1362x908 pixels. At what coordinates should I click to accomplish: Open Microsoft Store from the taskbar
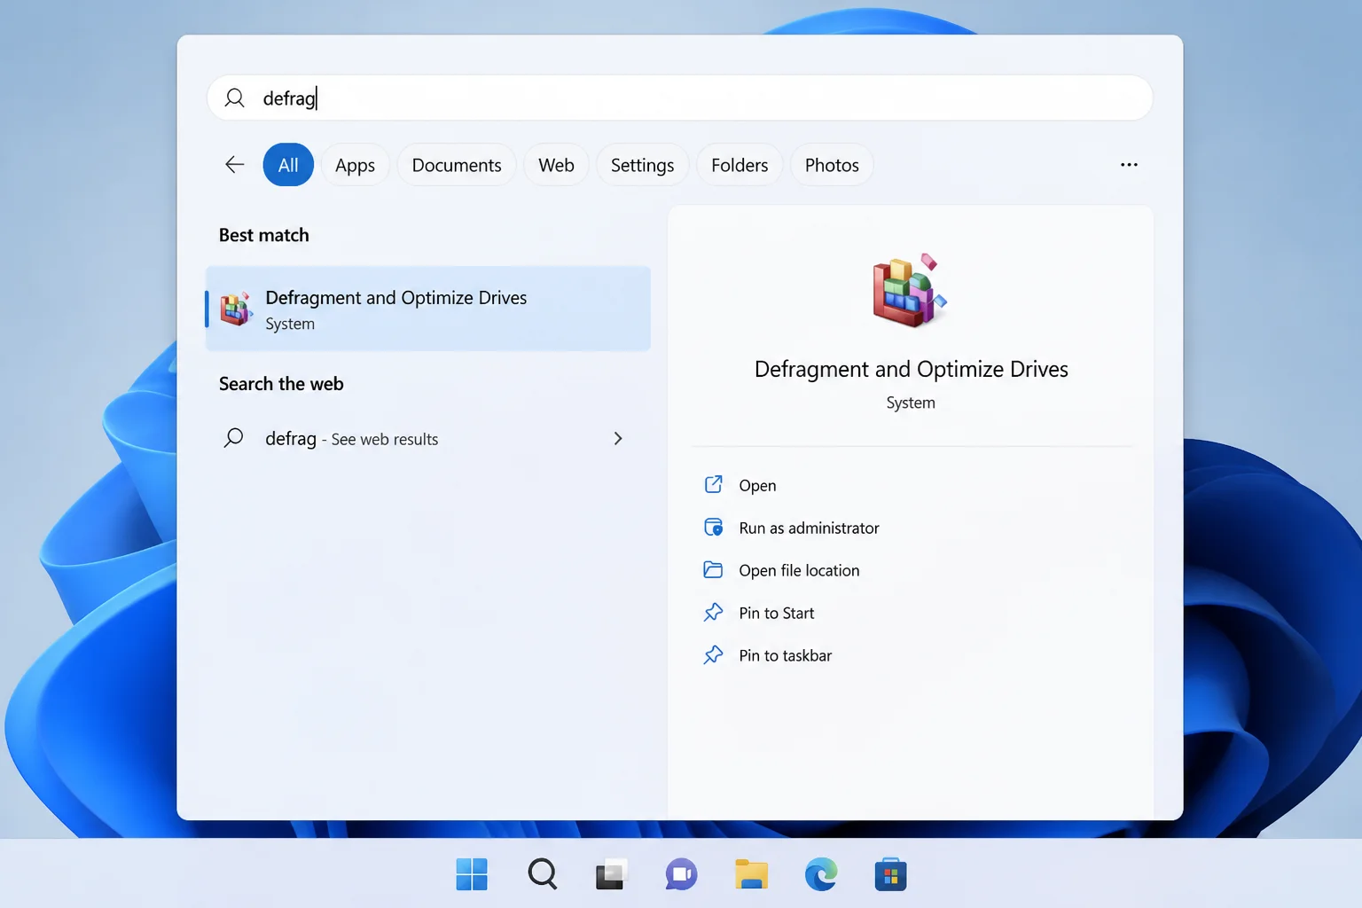point(890,874)
